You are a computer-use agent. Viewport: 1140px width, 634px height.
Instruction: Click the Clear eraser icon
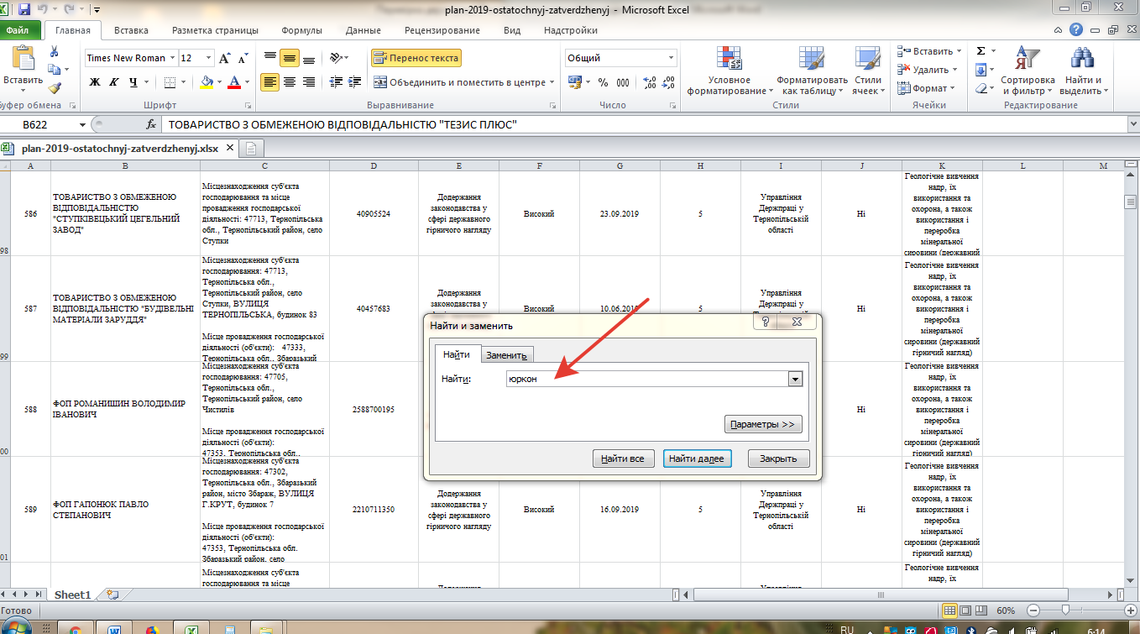click(x=981, y=88)
